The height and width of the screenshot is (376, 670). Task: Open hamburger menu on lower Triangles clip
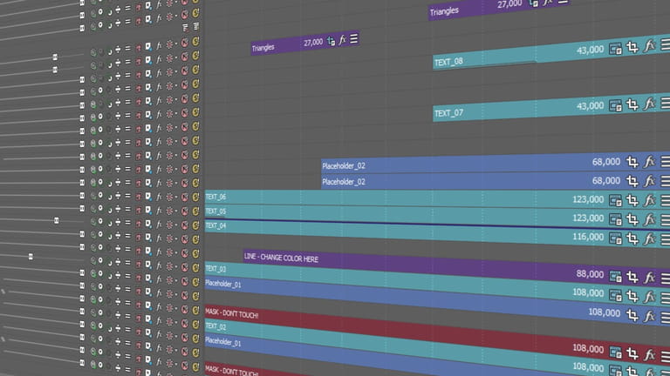click(354, 38)
